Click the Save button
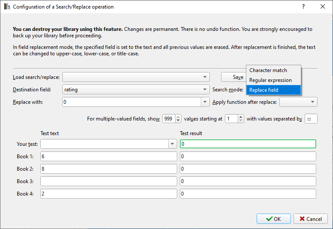The height and width of the screenshot is (229, 333). (x=234, y=77)
